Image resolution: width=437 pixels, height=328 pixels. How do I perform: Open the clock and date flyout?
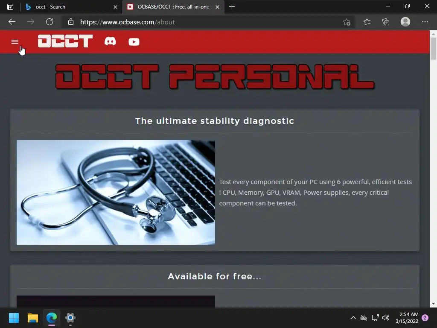pyautogui.click(x=407, y=318)
